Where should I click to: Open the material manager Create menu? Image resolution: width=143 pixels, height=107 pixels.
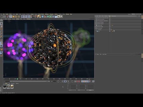pos(6,84)
